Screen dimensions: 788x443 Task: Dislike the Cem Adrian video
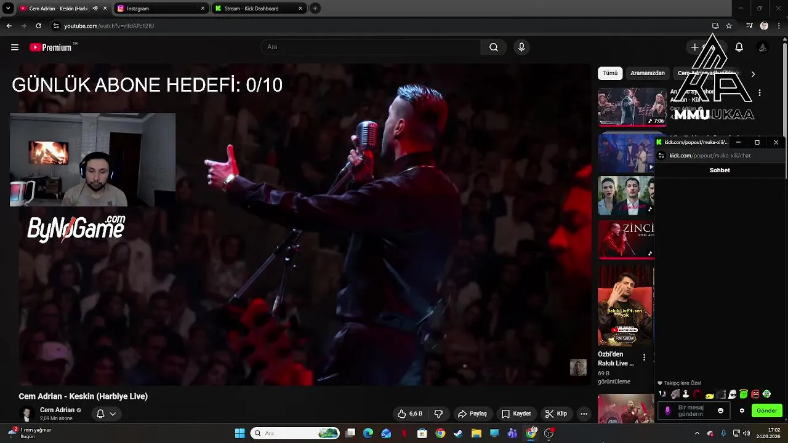[439, 414]
